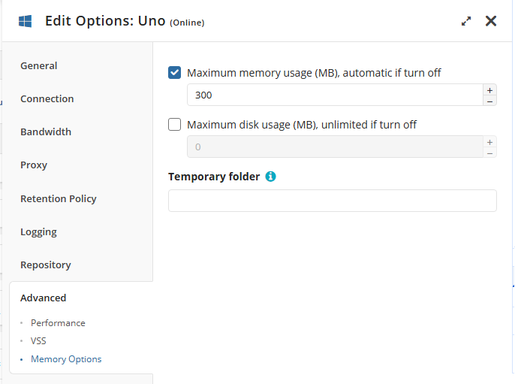Show the Logging options
The width and height of the screenshot is (515, 384).
pyautogui.click(x=38, y=231)
